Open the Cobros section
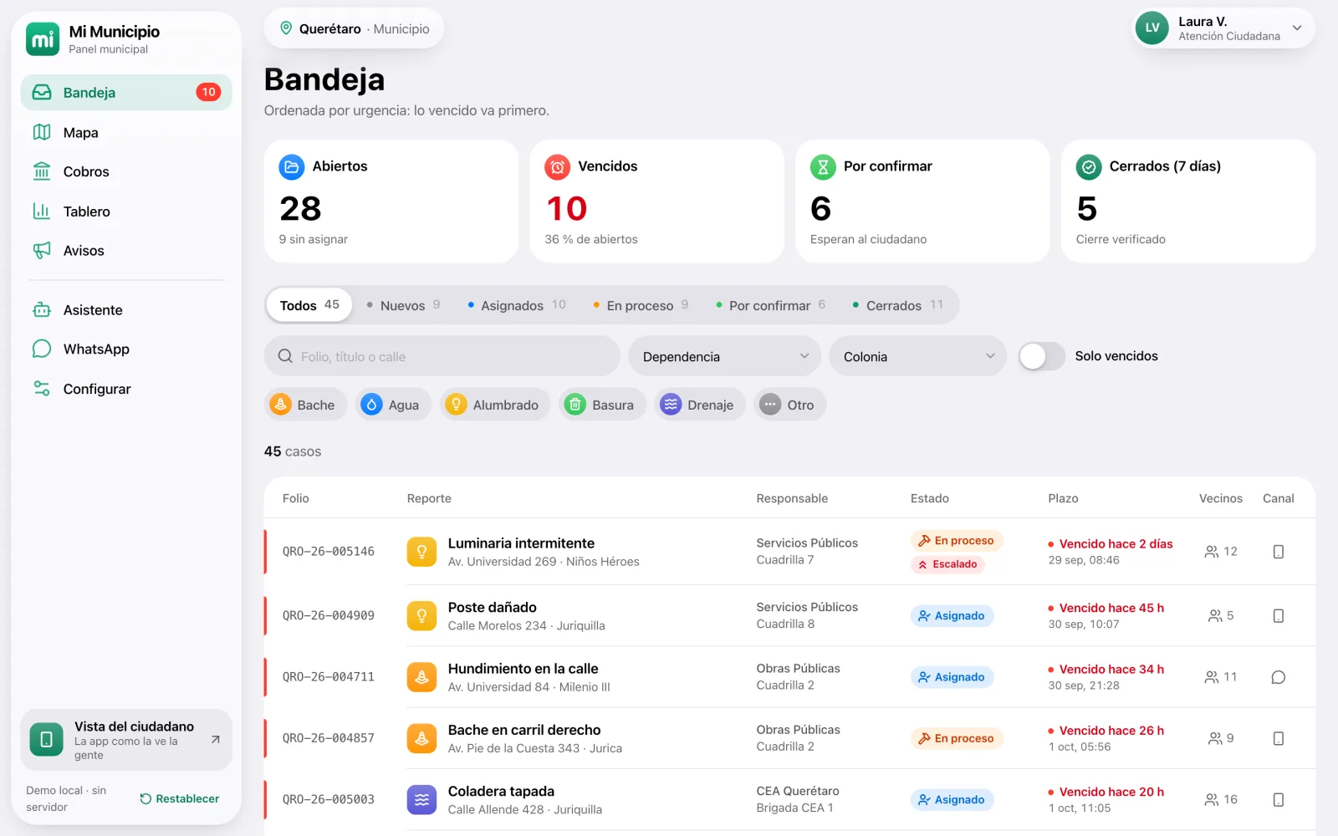1338x836 pixels. click(x=126, y=171)
